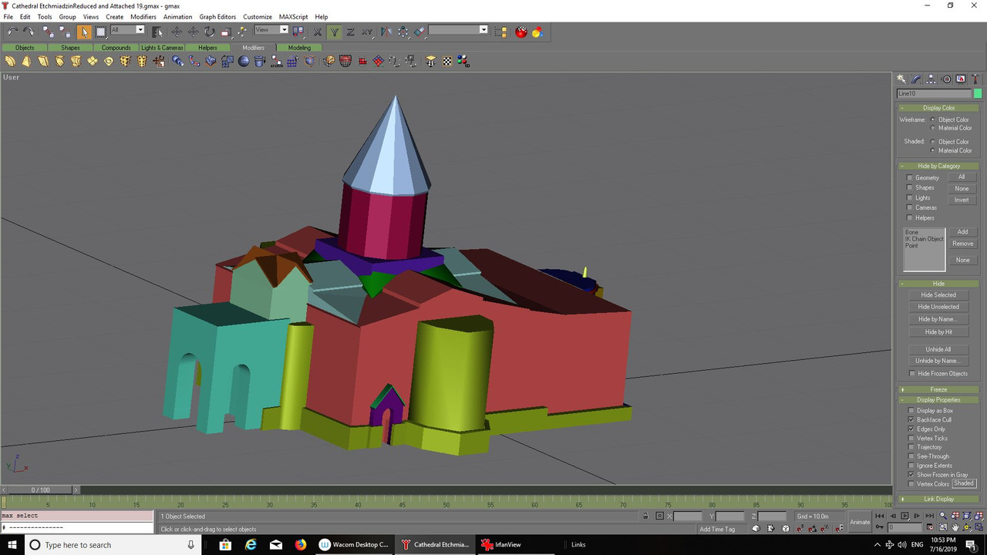This screenshot has height=555, width=987.
Task: Open the Graph Editors menu
Action: (217, 17)
